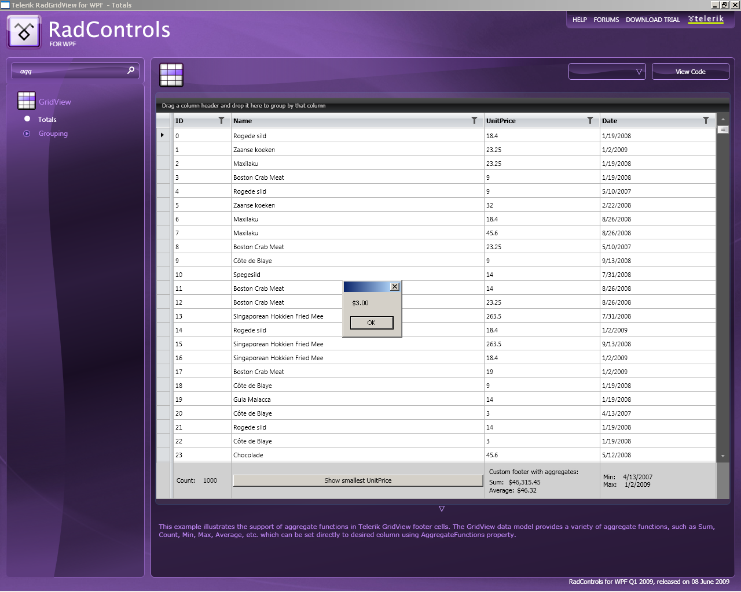Click the large grid example icon
741x592 pixels.
[171, 75]
